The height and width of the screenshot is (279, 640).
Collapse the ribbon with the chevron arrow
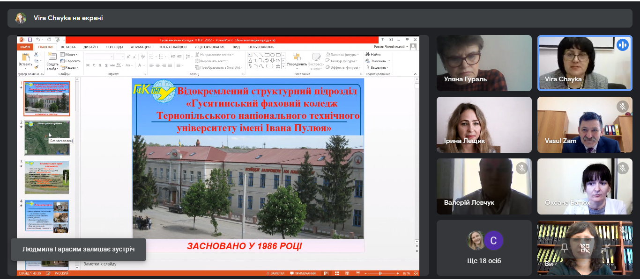(415, 74)
